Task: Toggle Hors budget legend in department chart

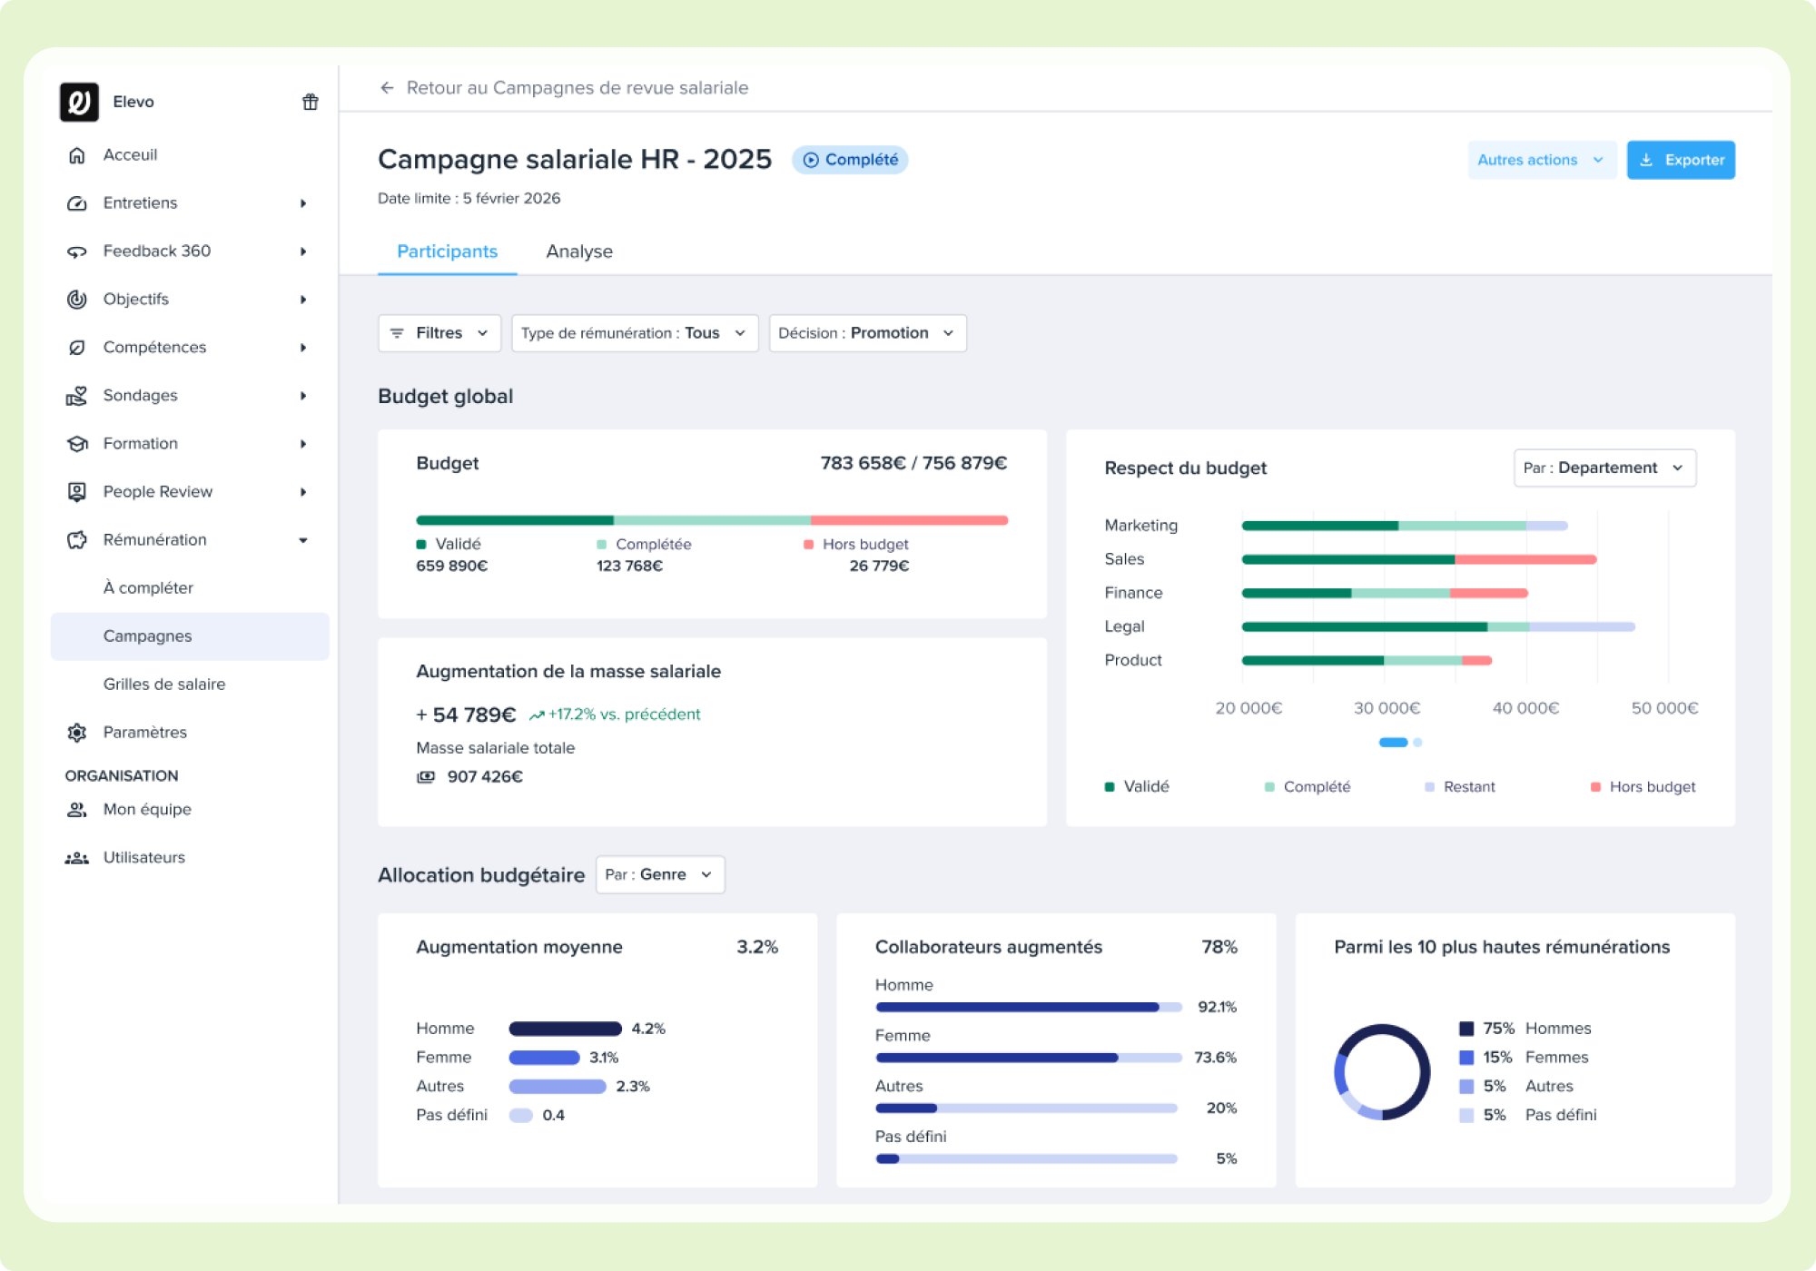Action: point(1643,787)
